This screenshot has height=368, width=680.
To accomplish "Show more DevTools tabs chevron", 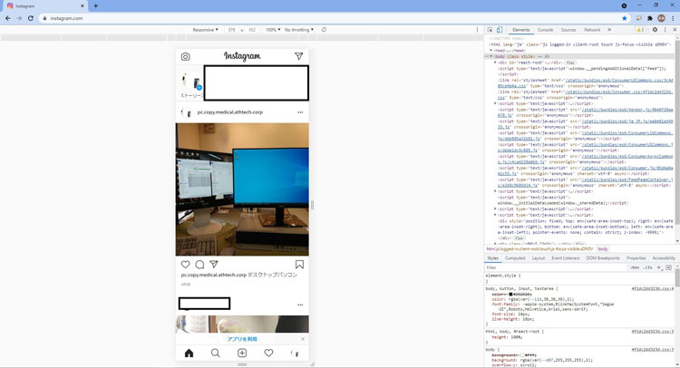I will click(x=609, y=30).
